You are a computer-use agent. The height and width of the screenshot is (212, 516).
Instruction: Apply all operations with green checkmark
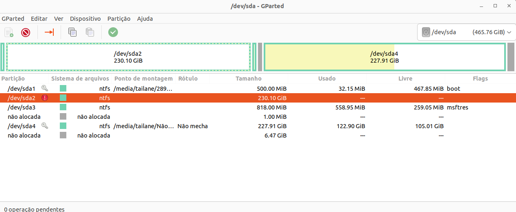(x=113, y=32)
